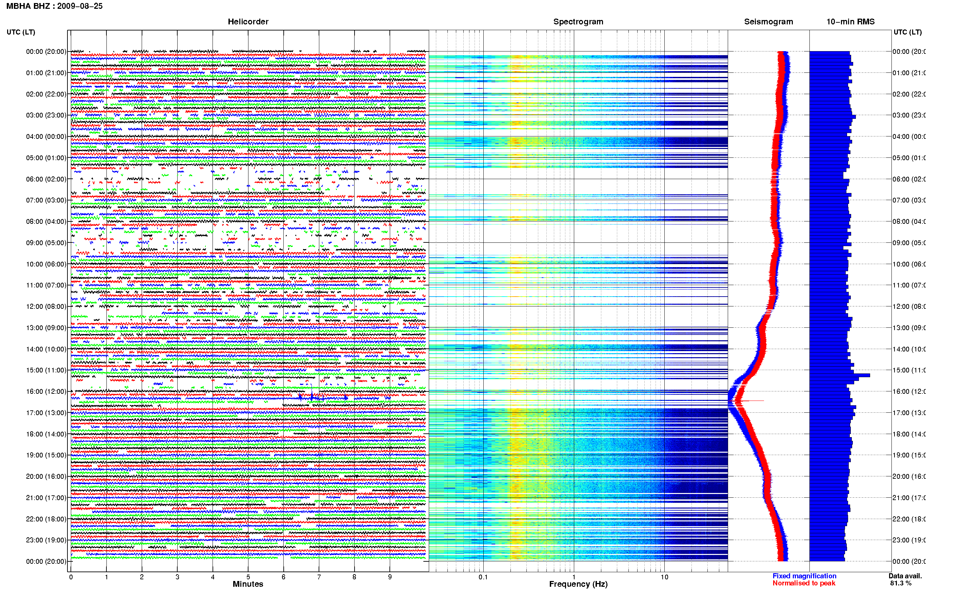964x602 pixels.
Task: Click tick 7 on the Minutes axis
Action: tap(319, 577)
